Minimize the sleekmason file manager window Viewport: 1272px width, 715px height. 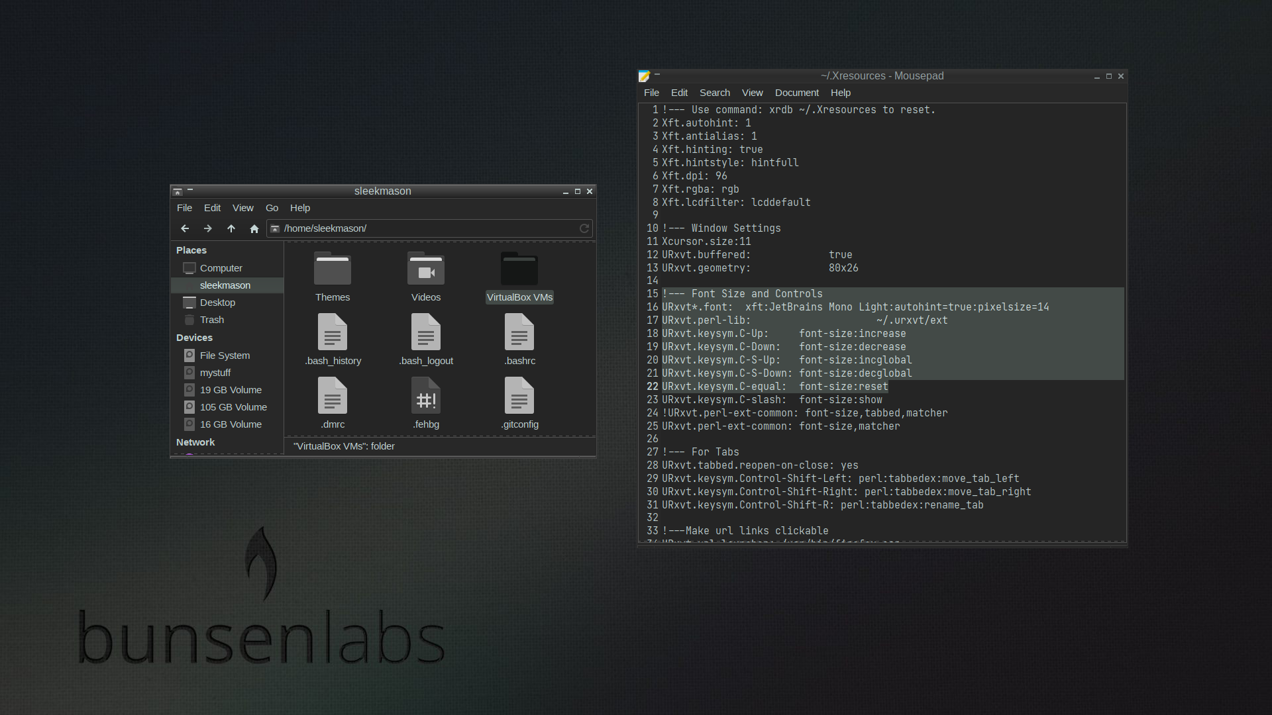click(x=566, y=192)
